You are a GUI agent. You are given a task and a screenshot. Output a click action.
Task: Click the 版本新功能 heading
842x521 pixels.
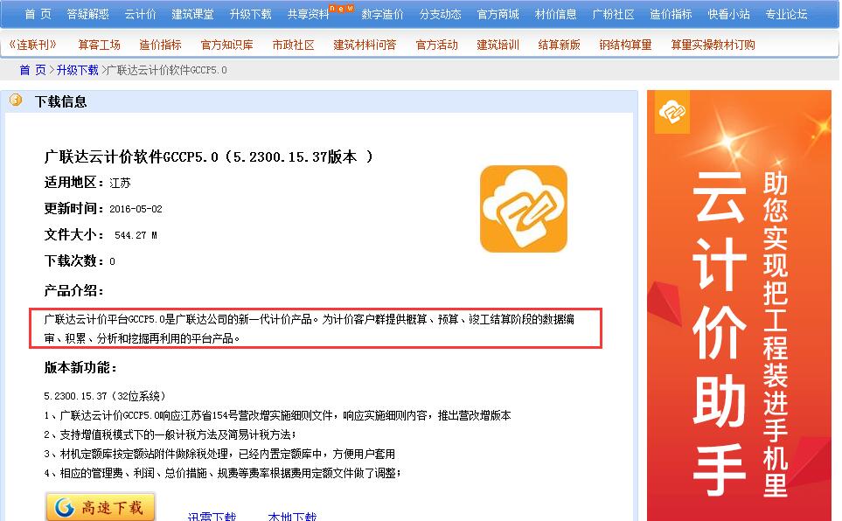click(80, 368)
